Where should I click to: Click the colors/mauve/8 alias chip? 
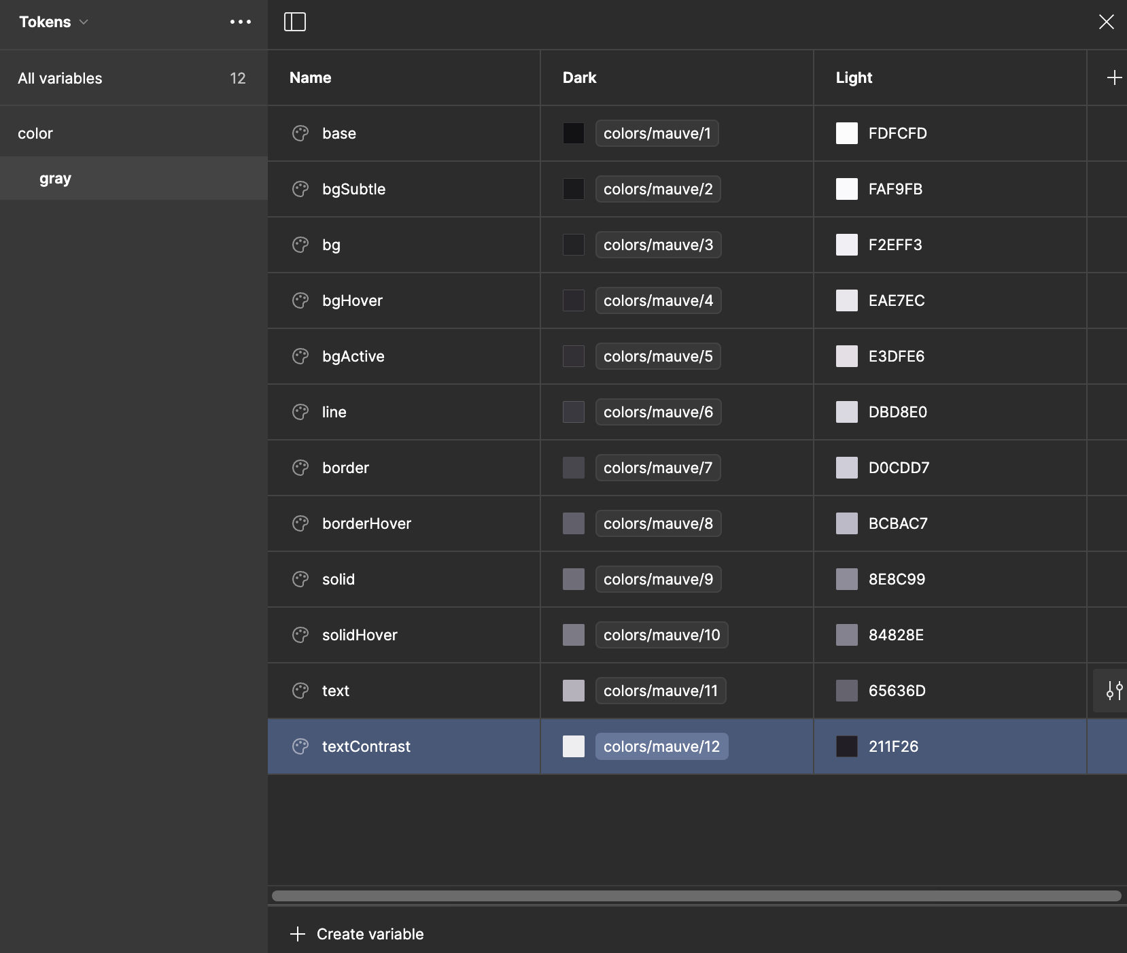659,523
